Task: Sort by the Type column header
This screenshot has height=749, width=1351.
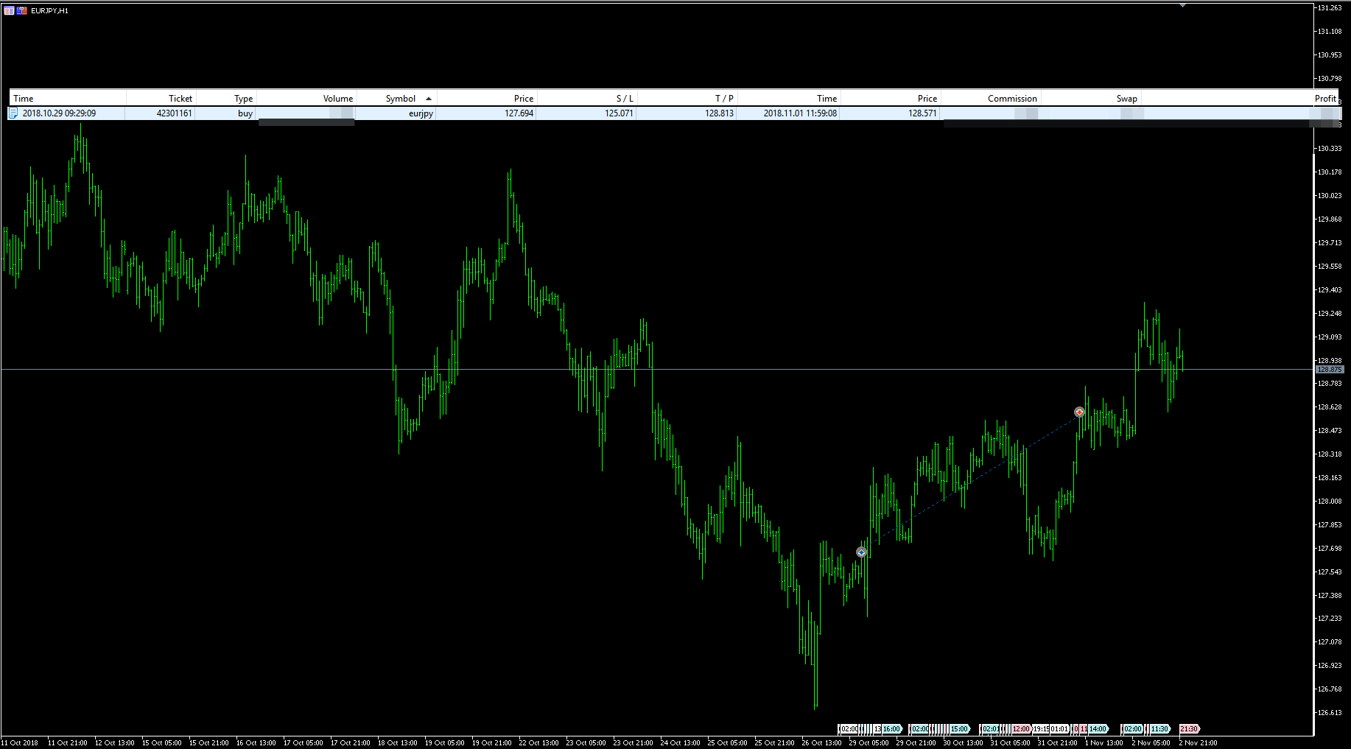Action: click(x=244, y=99)
